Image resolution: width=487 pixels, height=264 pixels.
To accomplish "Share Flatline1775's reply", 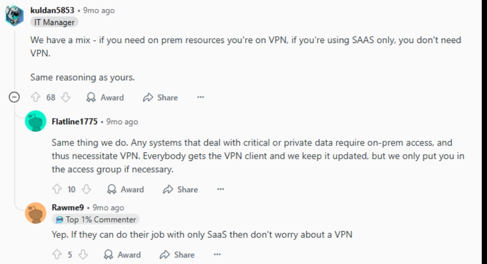I will (180, 189).
